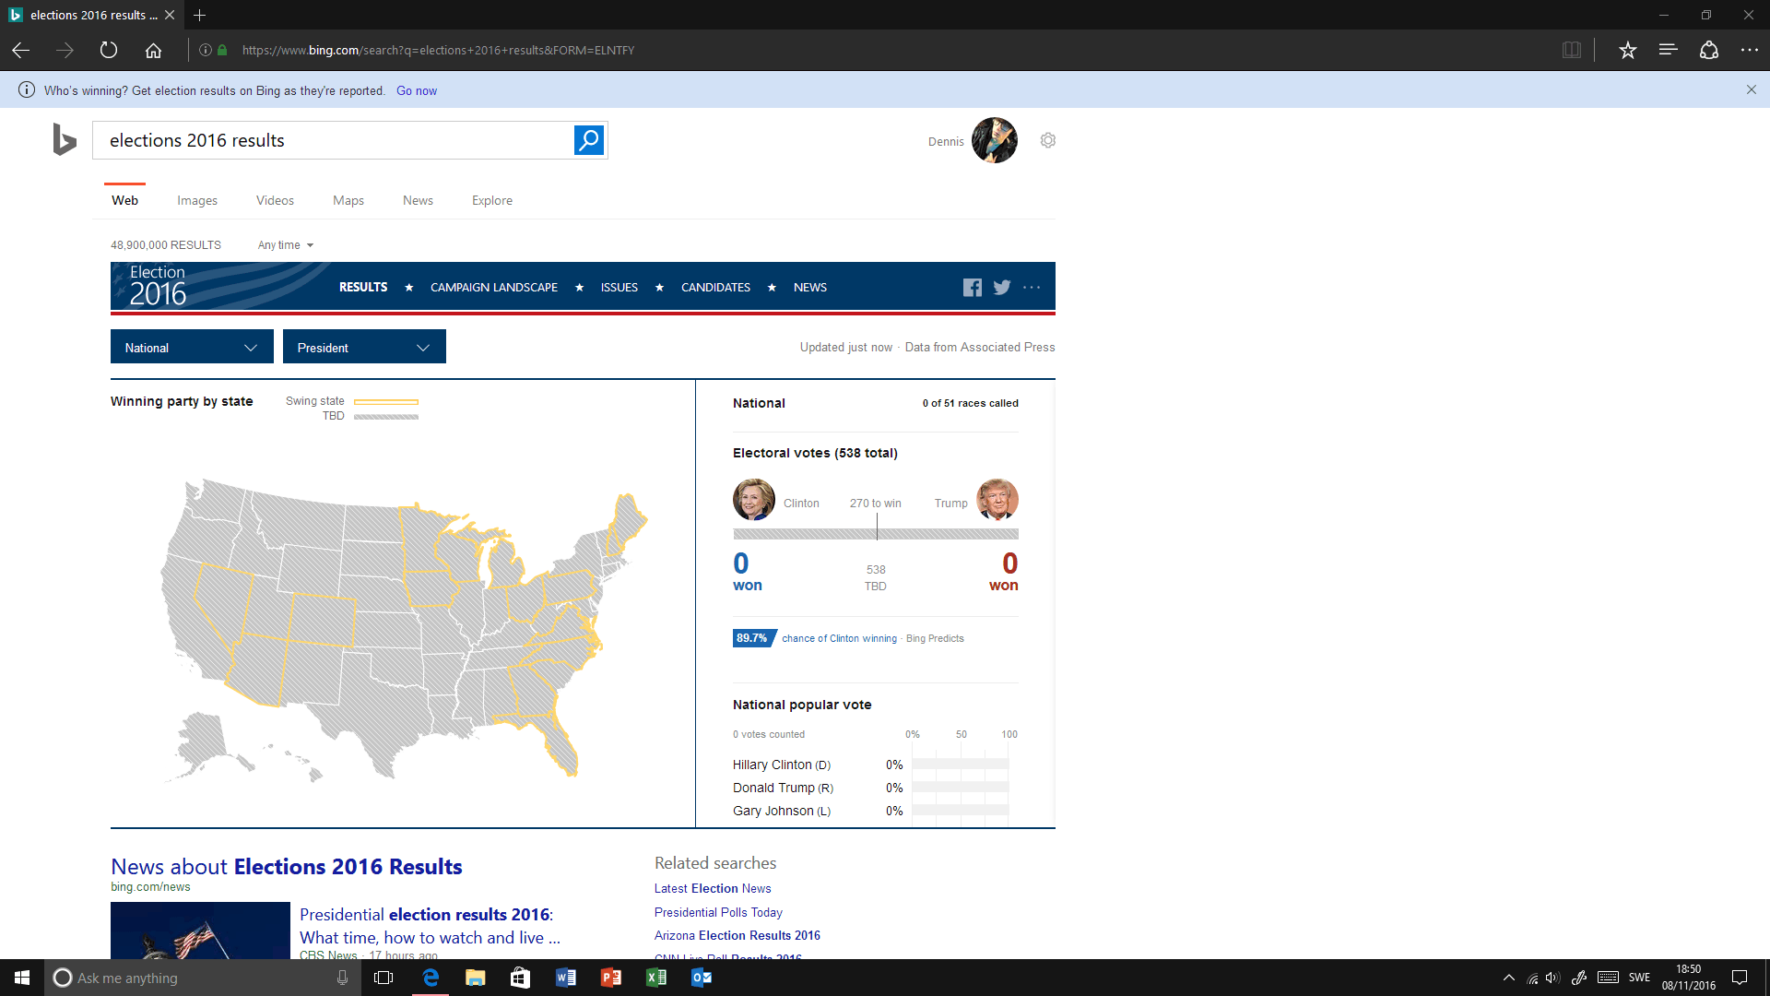The width and height of the screenshot is (1770, 996).
Task: Switch to News search tab
Action: 418,200
